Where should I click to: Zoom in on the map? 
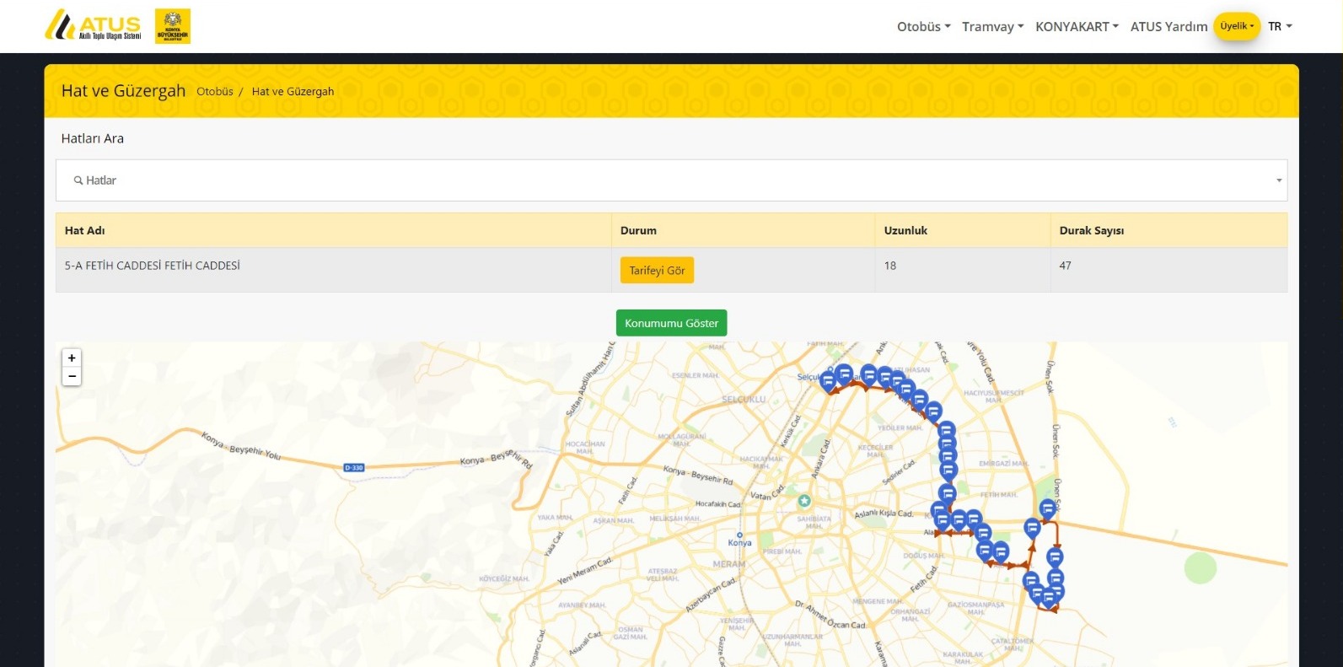click(x=72, y=358)
